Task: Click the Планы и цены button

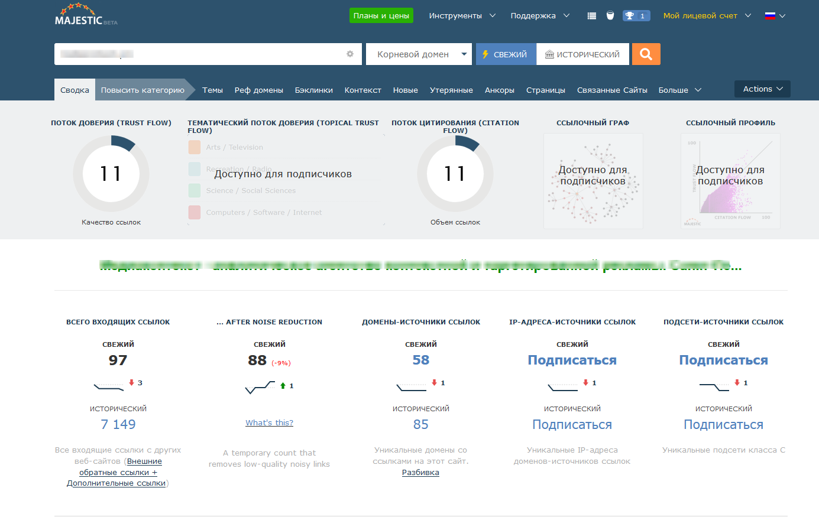Action: [381, 15]
